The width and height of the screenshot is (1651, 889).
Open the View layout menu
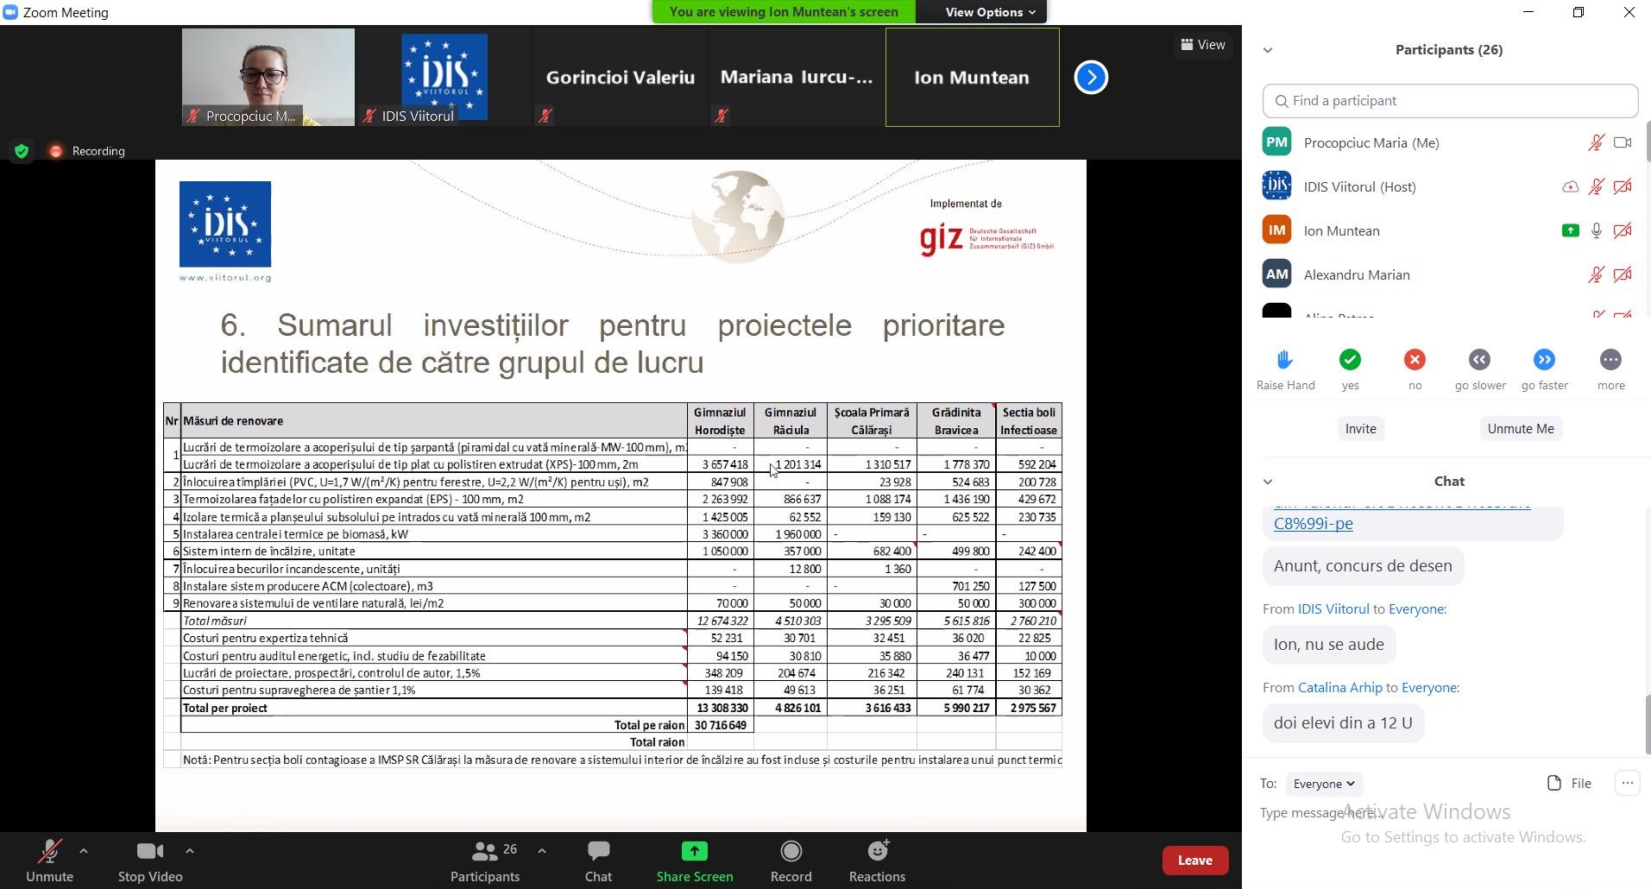click(1203, 45)
